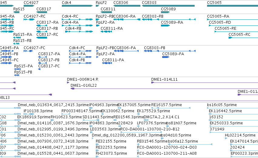The height and width of the screenshot is (158, 258).
Task: Open the 371949 EST entry
Action: tap(217, 129)
